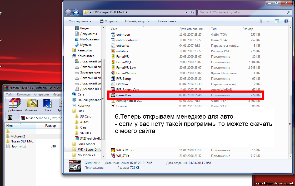Select the WR_PTXTool application file
295x186 pixels.
125,150
